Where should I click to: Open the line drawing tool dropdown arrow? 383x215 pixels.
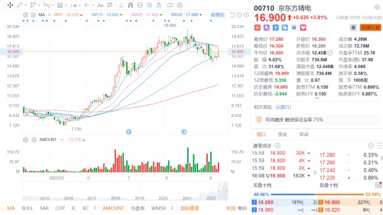[x=26, y=5]
